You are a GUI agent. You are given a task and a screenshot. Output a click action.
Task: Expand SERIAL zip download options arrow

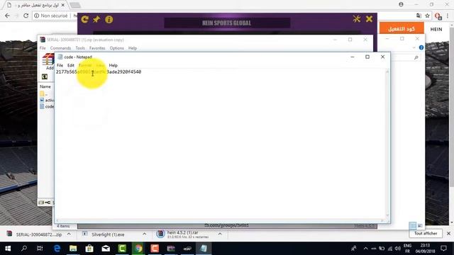coord(69,234)
